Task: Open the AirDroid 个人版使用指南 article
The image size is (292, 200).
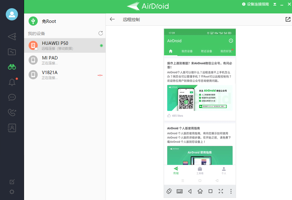Action: coord(183,128)
